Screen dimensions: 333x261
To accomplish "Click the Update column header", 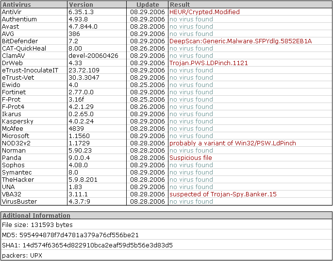I will pos(148,4).
